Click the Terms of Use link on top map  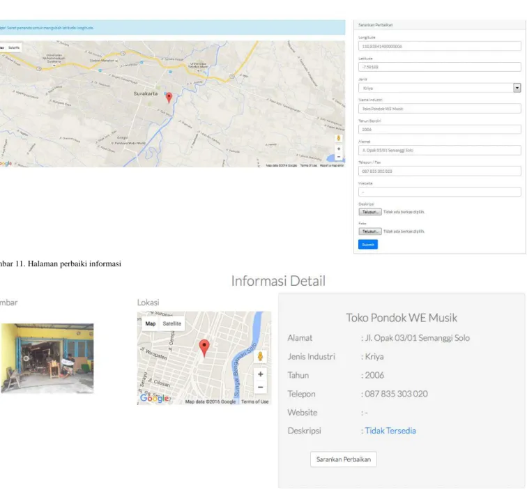click(x=308, y=165)
